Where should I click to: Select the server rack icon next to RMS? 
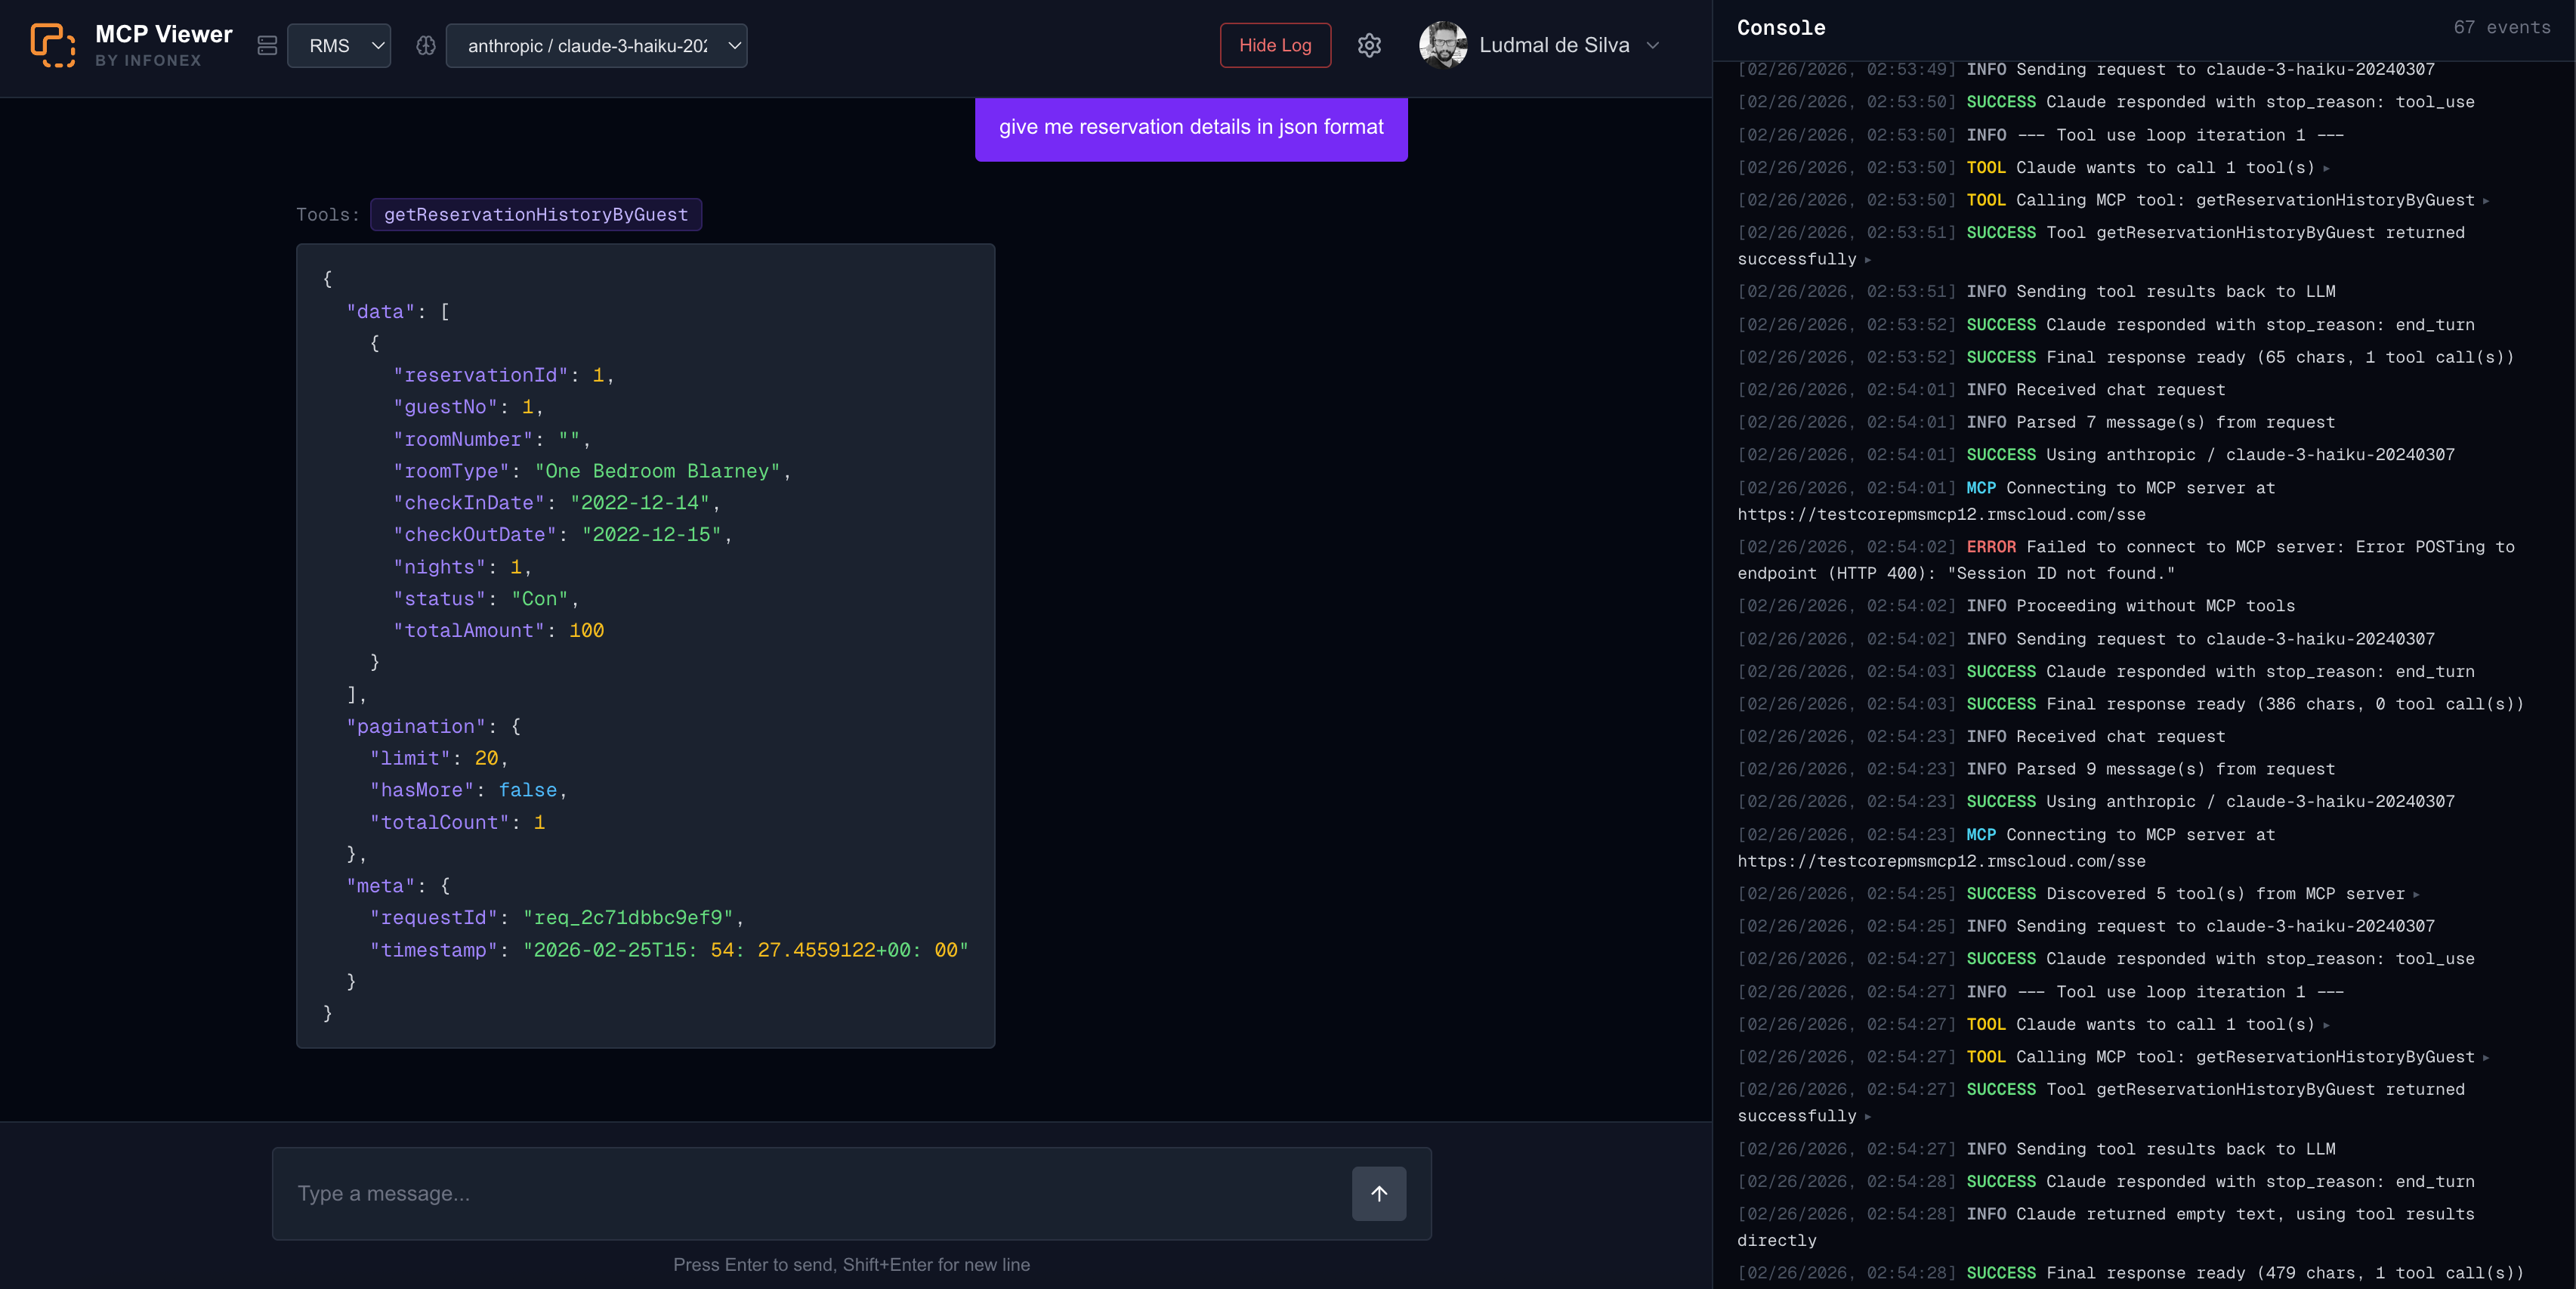[x=266, y=45]
